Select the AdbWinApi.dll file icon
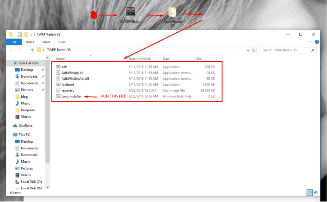The image size is (327, 202). [58, 73]
